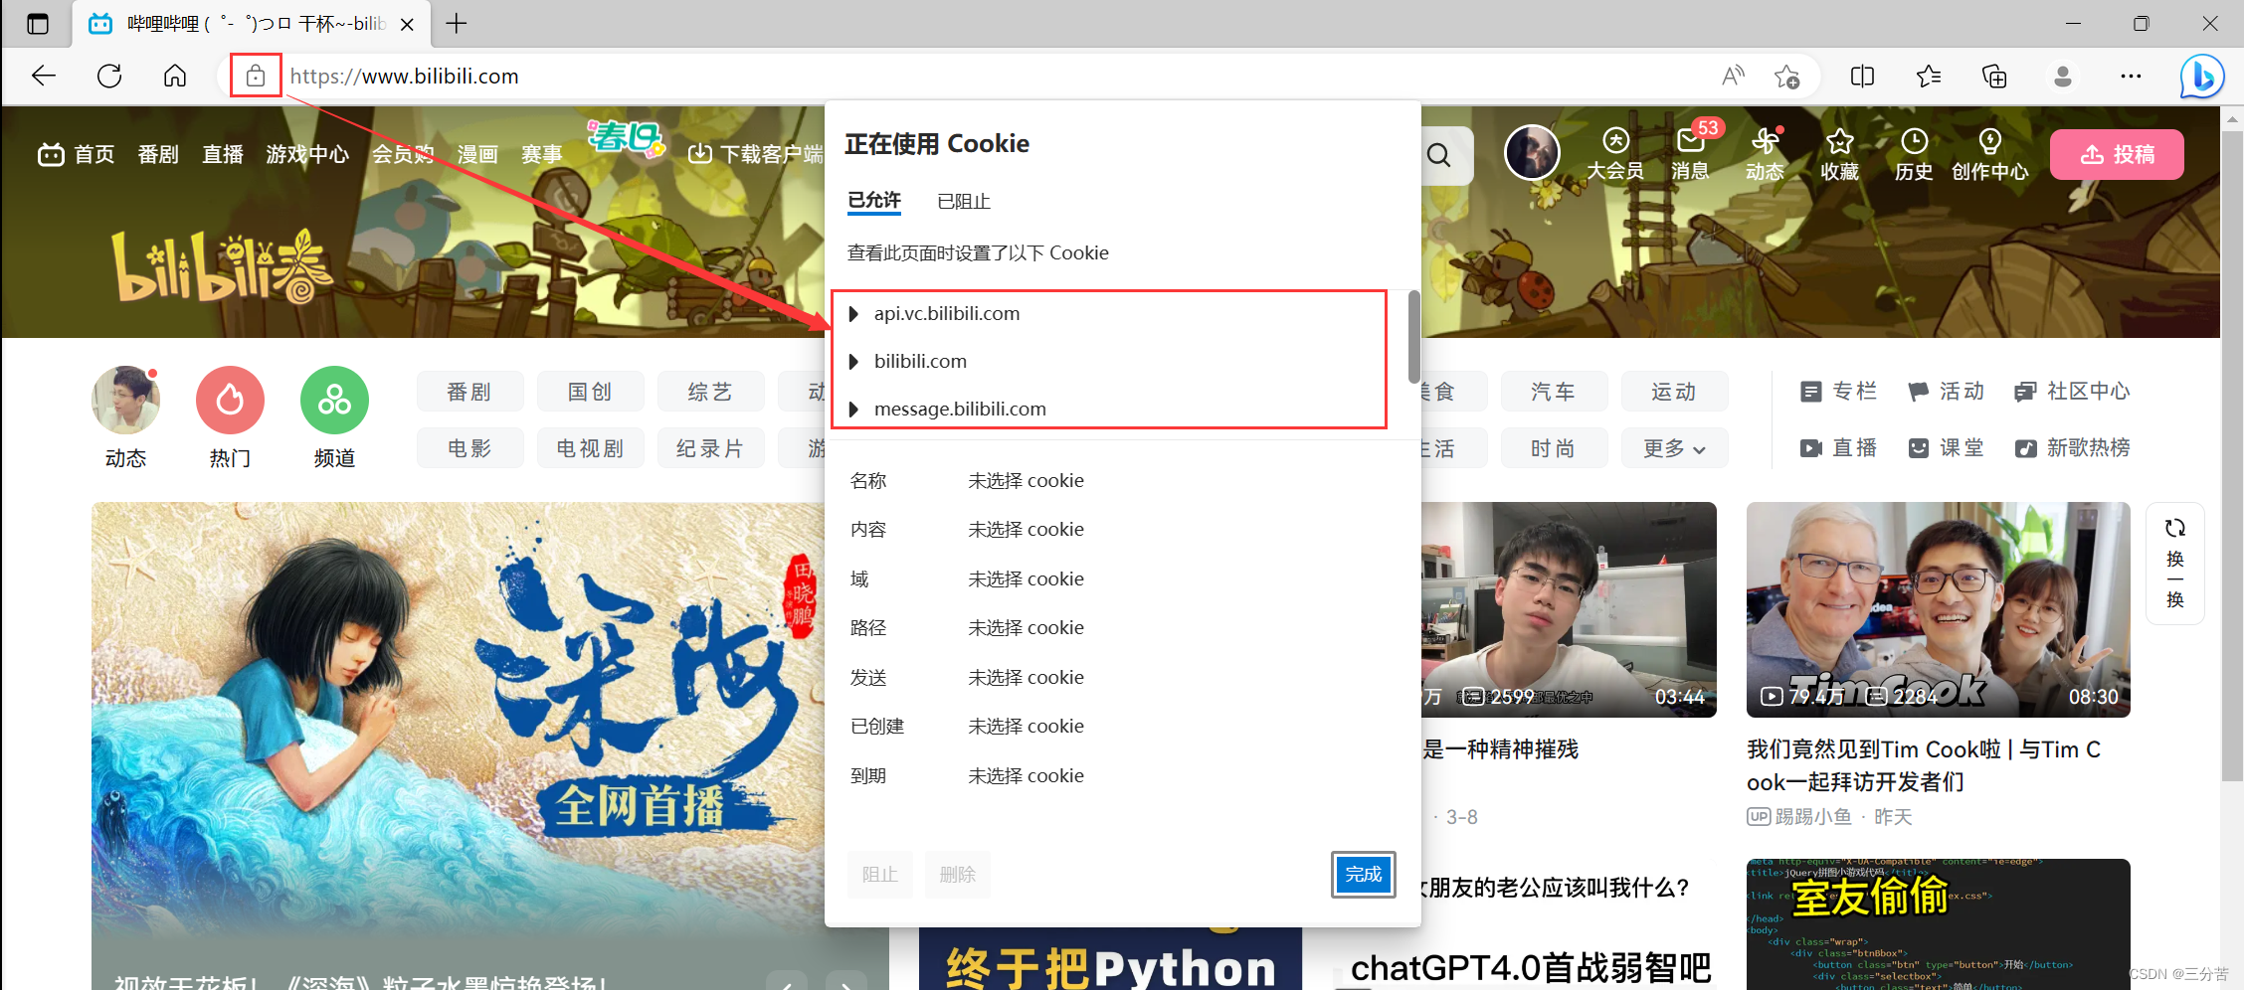
Task: Open the Tim Cook video thumbnail
Action: [x=1938, y=609]
